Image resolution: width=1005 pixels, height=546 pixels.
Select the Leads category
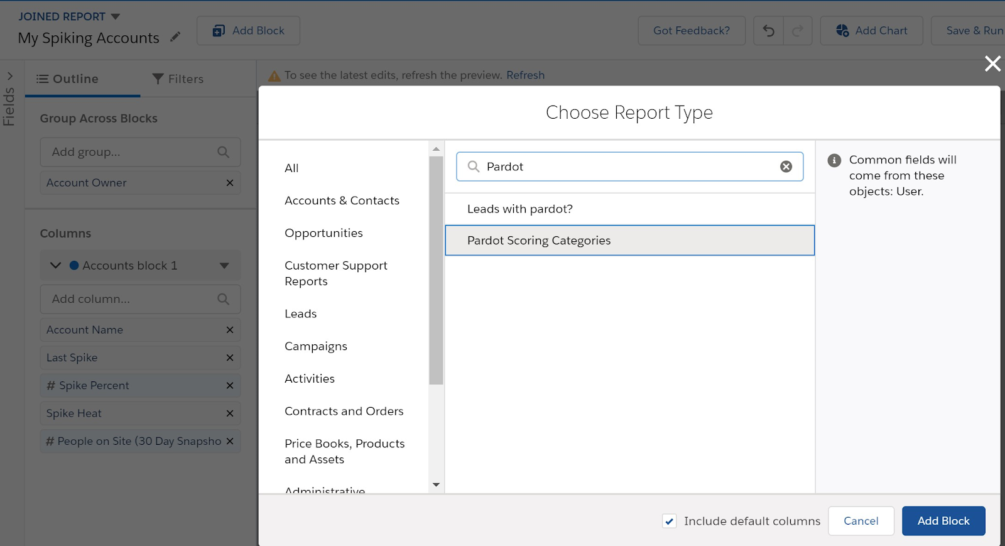click(x=300, y=314)
